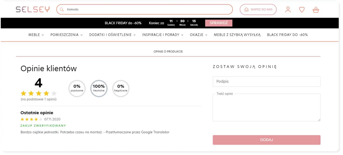Open the shopping basket icon

pos(316,10)
